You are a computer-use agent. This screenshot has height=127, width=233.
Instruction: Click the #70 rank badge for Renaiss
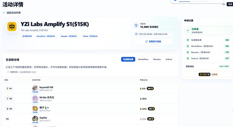(x=227, y=52)
